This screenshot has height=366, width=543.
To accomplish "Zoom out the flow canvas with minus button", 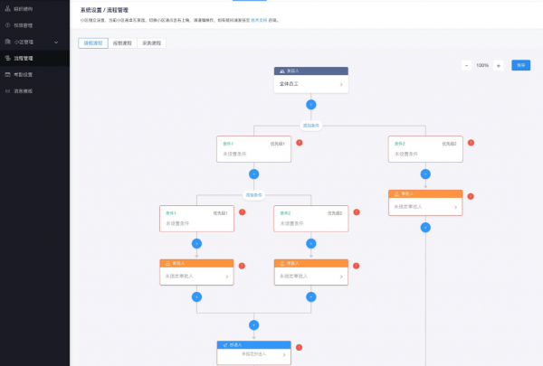I will point(466,65).
